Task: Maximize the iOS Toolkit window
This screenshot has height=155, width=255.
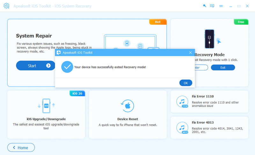Action: (239, 6)
